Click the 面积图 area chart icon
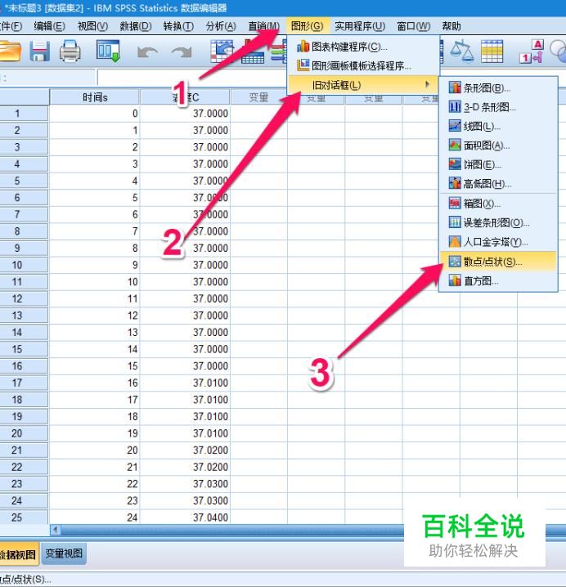This screenshot has height=587, width=566. [455, 146]
